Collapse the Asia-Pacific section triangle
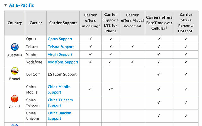 point(6,5)
